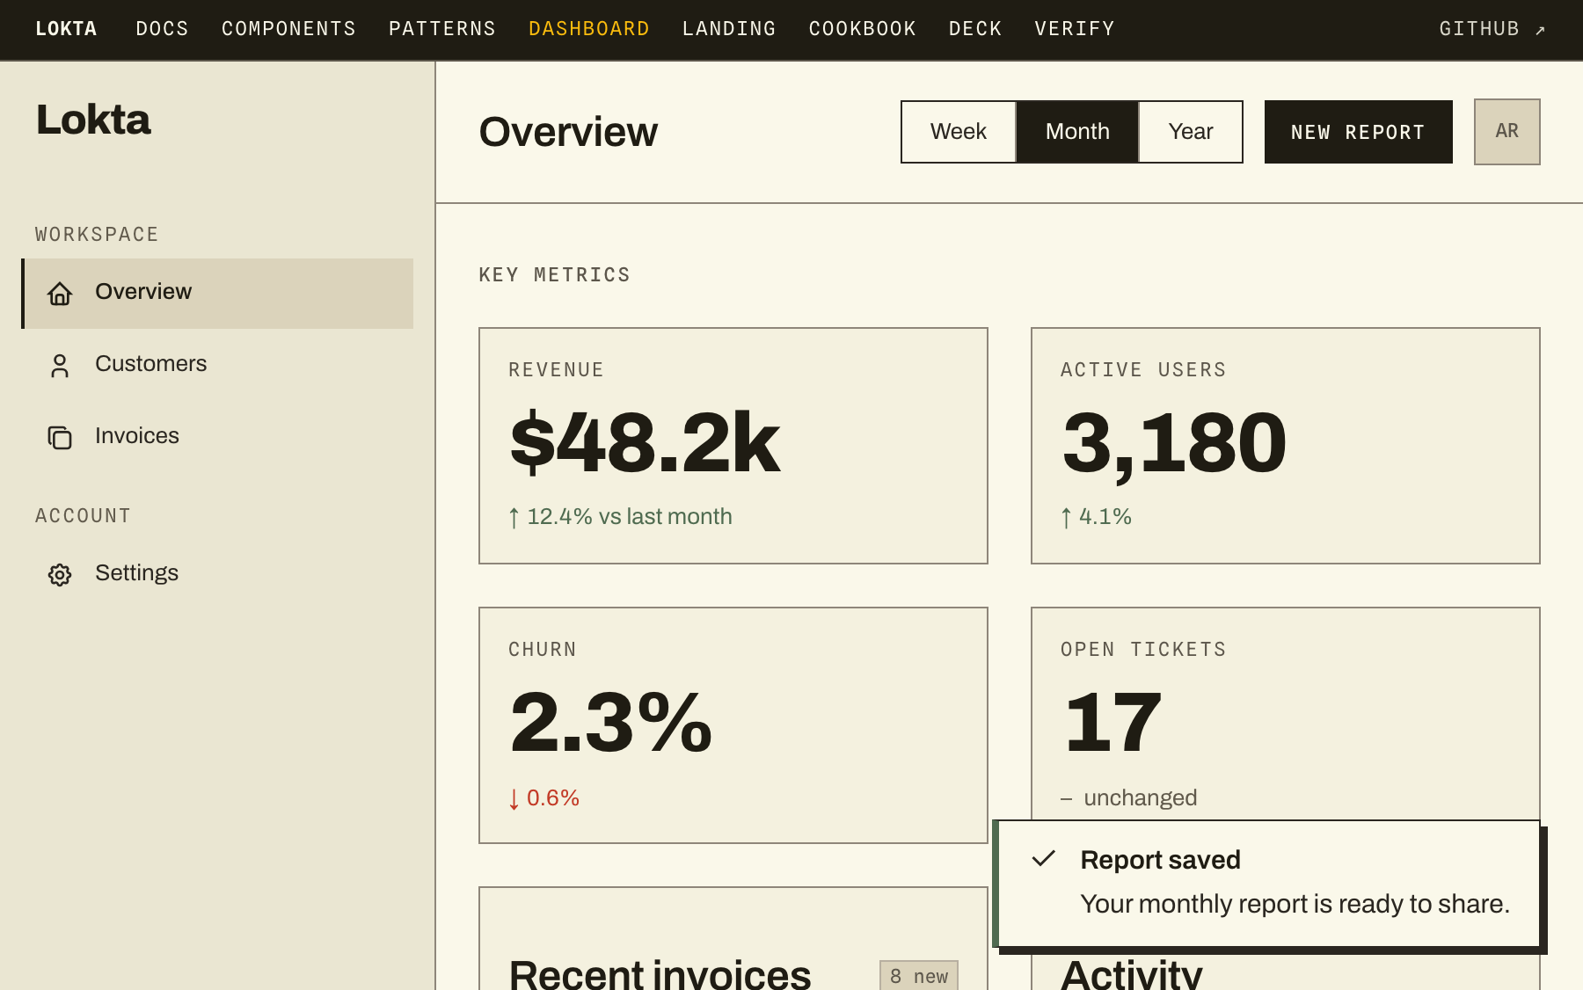This screenshot has height=990, width=1583.
Task: Open Customers in the sidebar
Action: click(217, 365)
